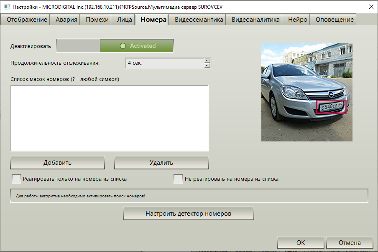Click inside the plate mask list box
This screenshot has height=252, width=378.
[x=110, y=118]
